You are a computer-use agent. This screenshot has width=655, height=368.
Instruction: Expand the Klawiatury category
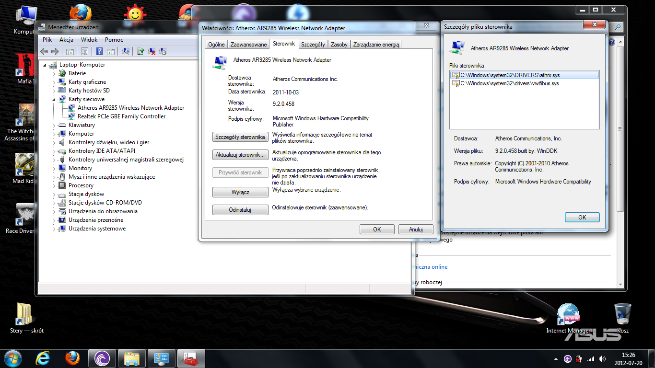[x=54, y=126]
